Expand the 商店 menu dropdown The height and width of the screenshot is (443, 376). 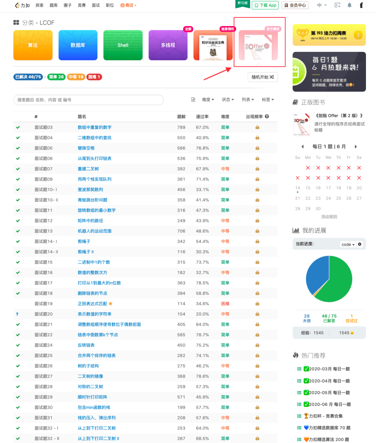128,5
